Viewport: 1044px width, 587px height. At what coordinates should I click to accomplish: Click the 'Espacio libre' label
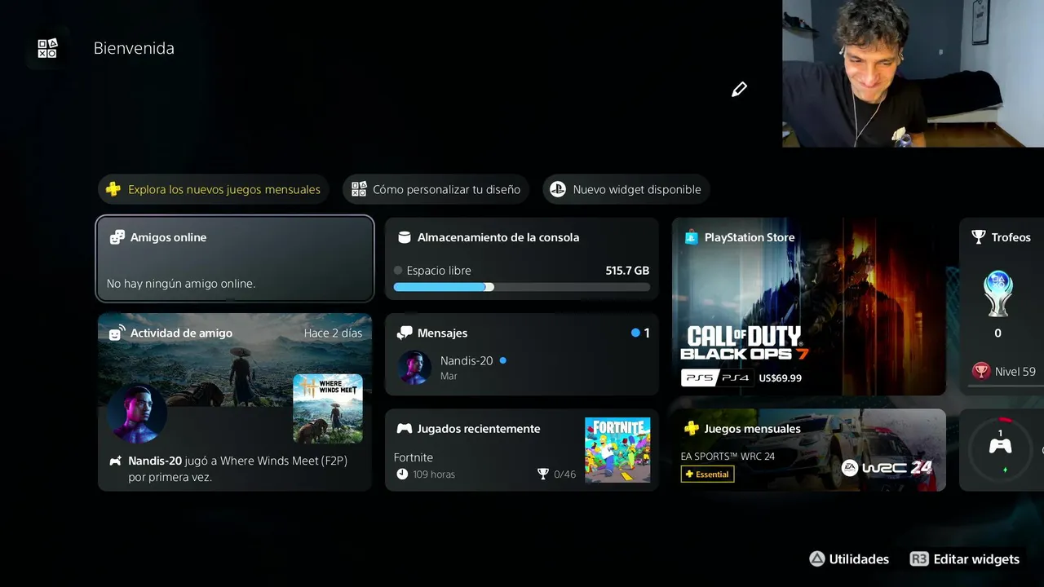click(x=439, y=270)
